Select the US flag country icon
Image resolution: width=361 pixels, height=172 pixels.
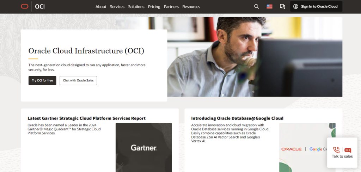point(269,6)
